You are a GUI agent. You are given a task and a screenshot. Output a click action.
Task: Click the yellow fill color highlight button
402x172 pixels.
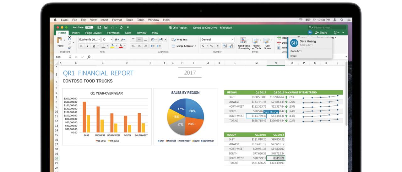tap(112, 46)
